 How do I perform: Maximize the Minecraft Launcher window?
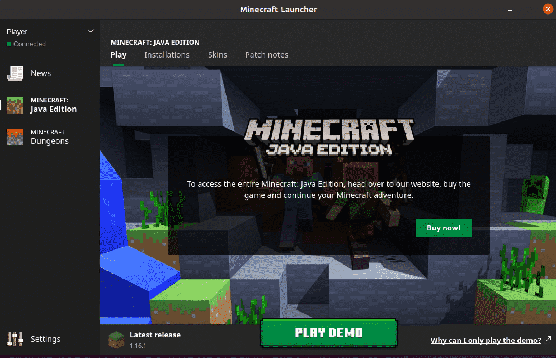529,9
